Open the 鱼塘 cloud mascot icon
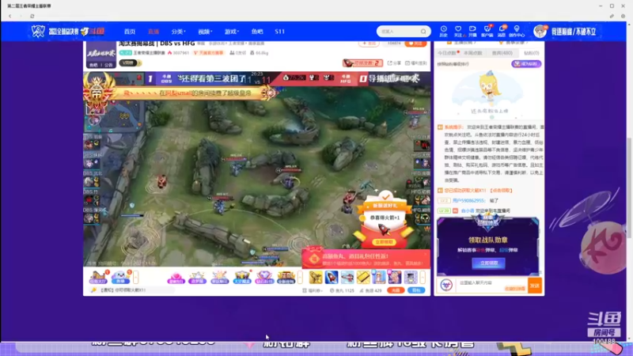 [x=120, y=278]
